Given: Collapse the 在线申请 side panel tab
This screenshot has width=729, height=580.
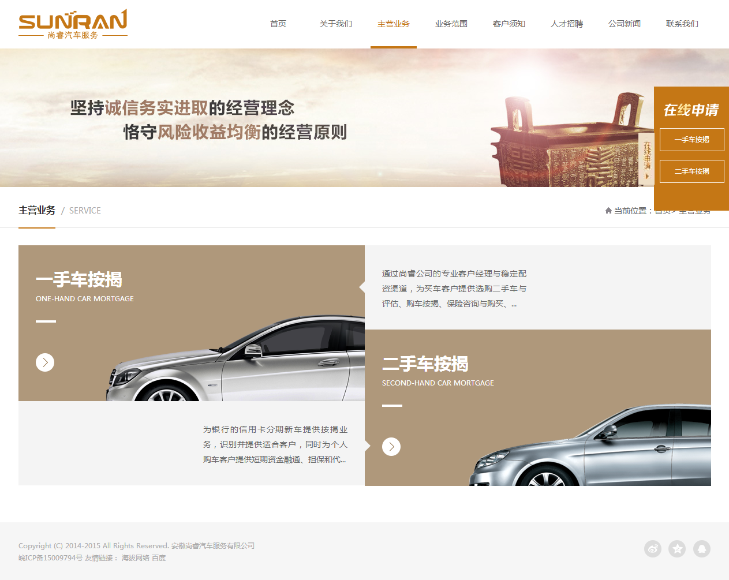Looking at the screenshot, I should [646, 159].
